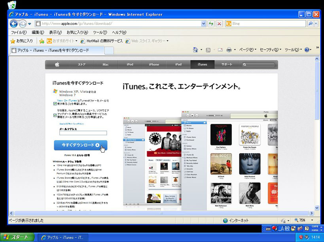Open the ページ(P) command bar menu
The height and width of the screenshot is (242, 324).
pyautogui.click(x=248, y=50)
